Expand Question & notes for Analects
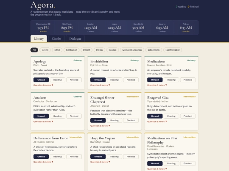This screenshot has width=229, height=171. (43, 122)
